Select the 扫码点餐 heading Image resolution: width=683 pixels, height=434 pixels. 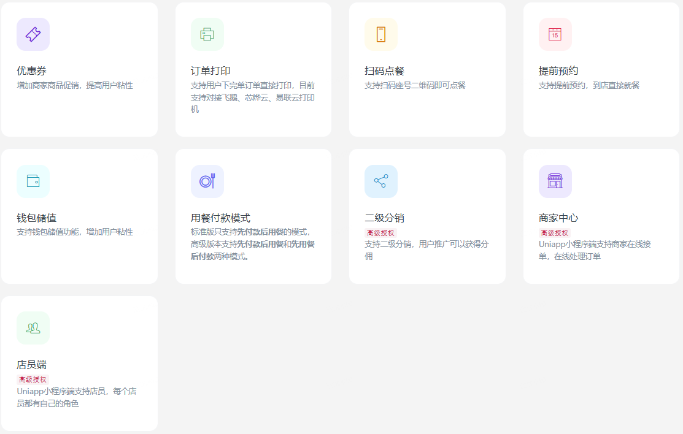point(384,71)
